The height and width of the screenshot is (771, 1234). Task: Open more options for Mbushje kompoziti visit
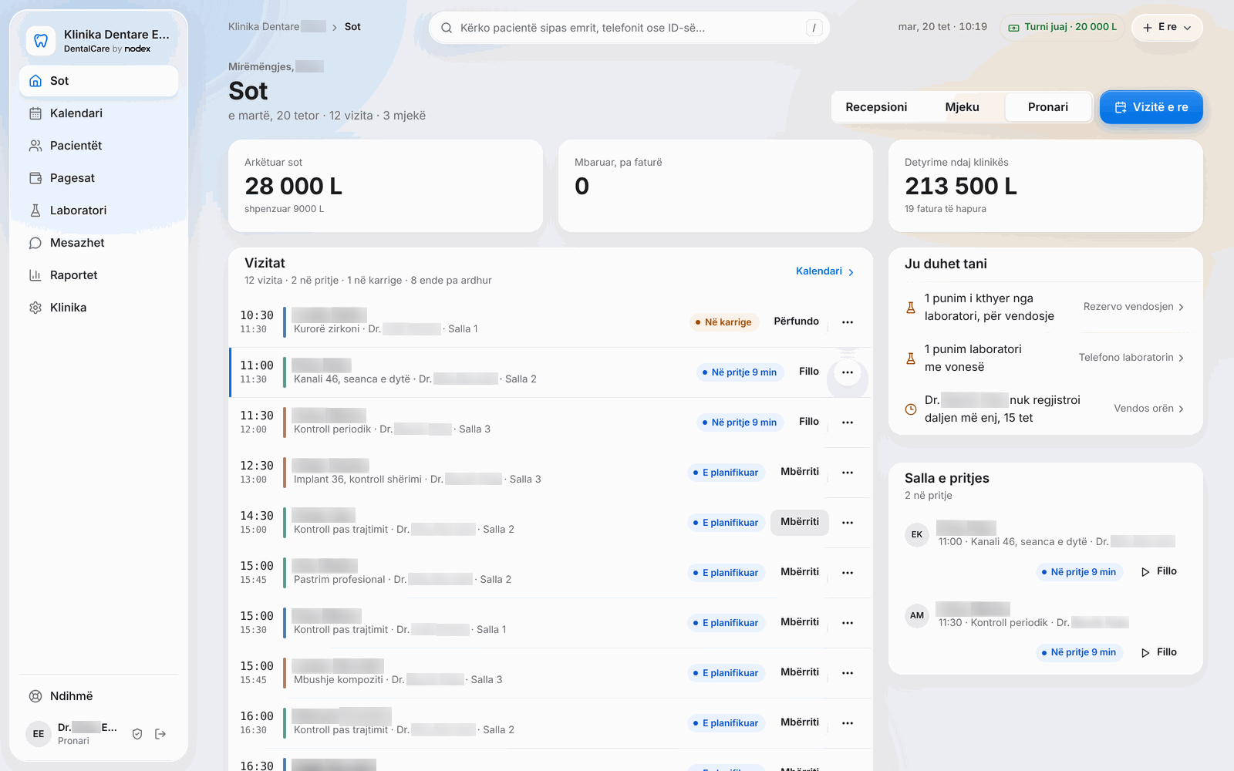848,673
